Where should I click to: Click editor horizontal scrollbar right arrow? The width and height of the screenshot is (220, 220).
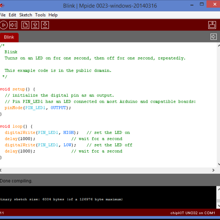pos(214,170)
